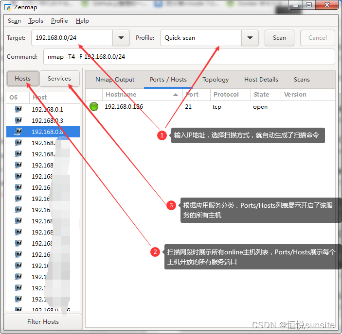Viewport: 342px width, 334px height.
Task: Click port cell 21
Action: coord(188,107)
